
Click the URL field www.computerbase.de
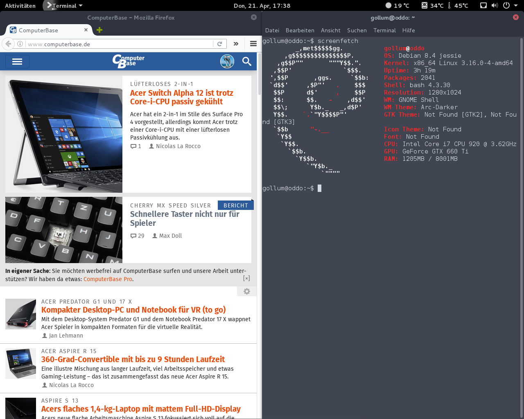click(x=119, y=44)
